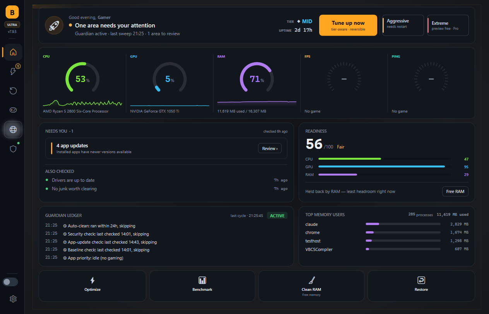Click the Benchmark bar chart icon

point(202,280)
